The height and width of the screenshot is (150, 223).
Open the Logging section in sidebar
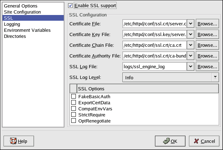[x=12, y=24]
